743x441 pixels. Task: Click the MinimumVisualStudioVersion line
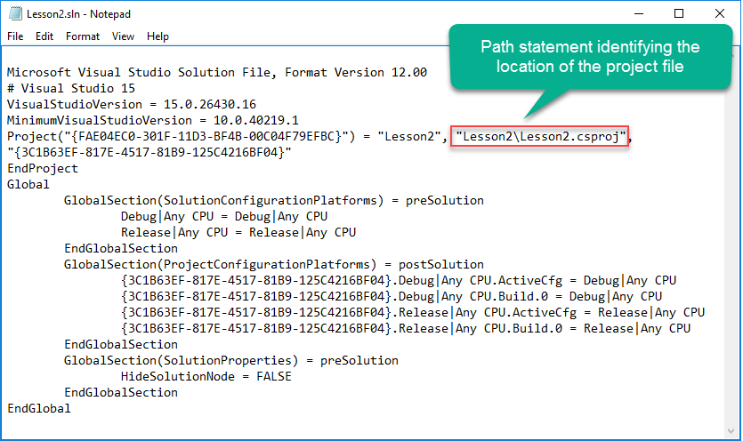coord(152,120)
